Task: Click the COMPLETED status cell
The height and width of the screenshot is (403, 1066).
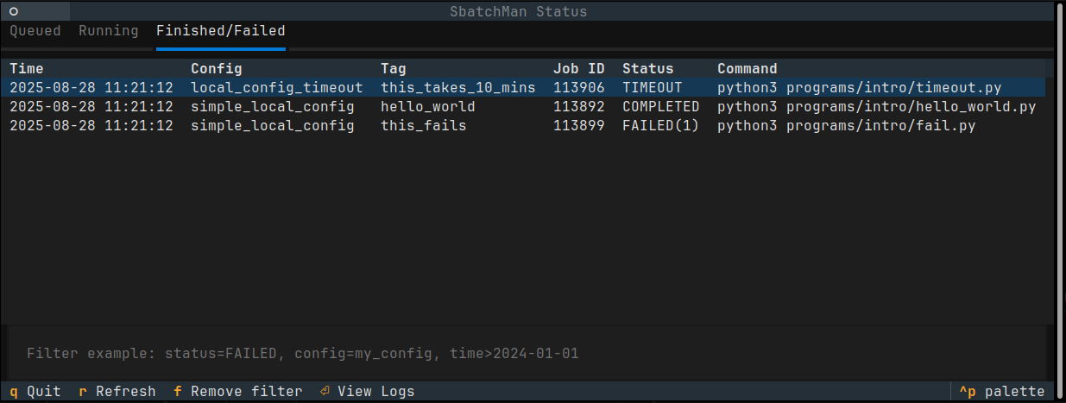Action: tap(661, 107)
